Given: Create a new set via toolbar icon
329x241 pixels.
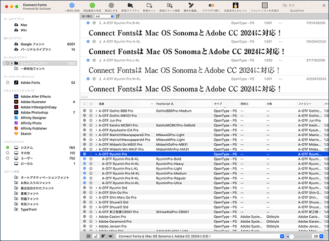Looking at the screenshot, I should point(149,6).
